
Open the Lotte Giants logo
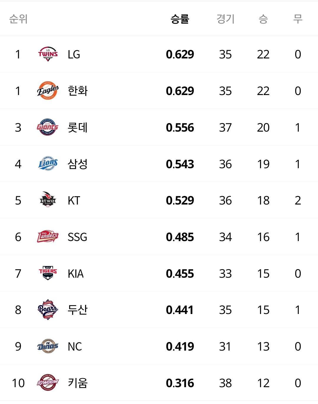48,127
